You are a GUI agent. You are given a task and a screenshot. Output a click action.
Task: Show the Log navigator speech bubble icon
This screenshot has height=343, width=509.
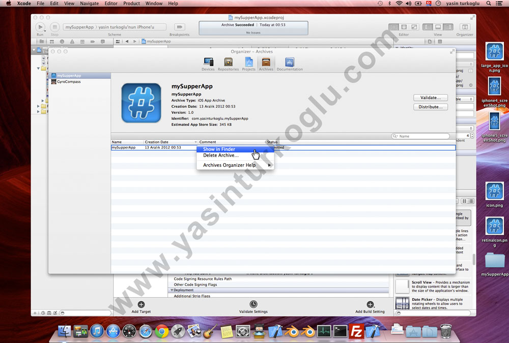pos(103,42)
